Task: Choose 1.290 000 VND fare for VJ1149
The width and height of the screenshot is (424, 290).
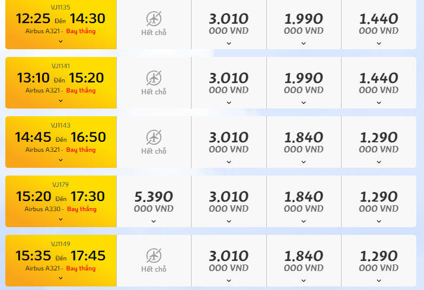Action: (x=379, y=260)
